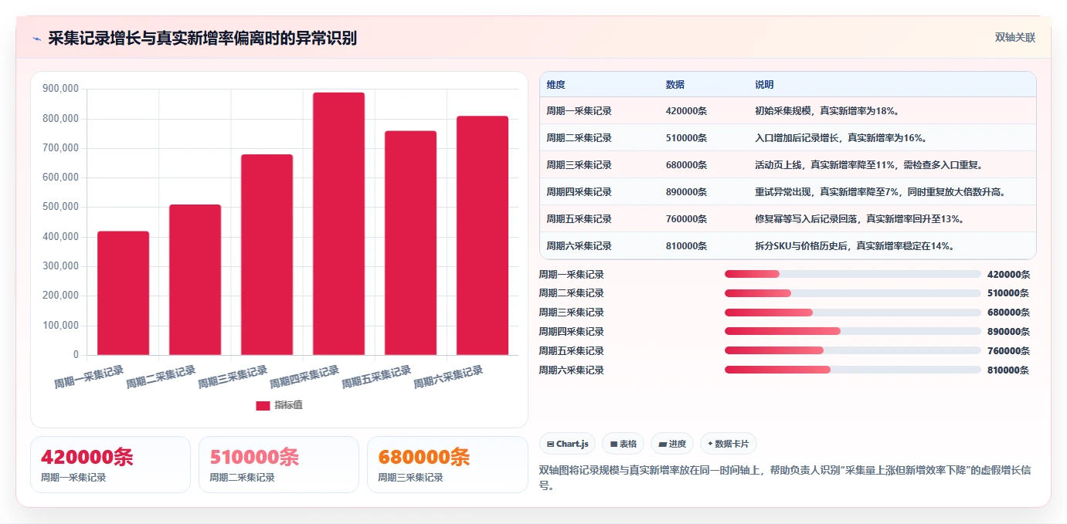Click description about 拆分SKU与价格历史后
This screenshot has height=524, width=1067.
(855, 246)
